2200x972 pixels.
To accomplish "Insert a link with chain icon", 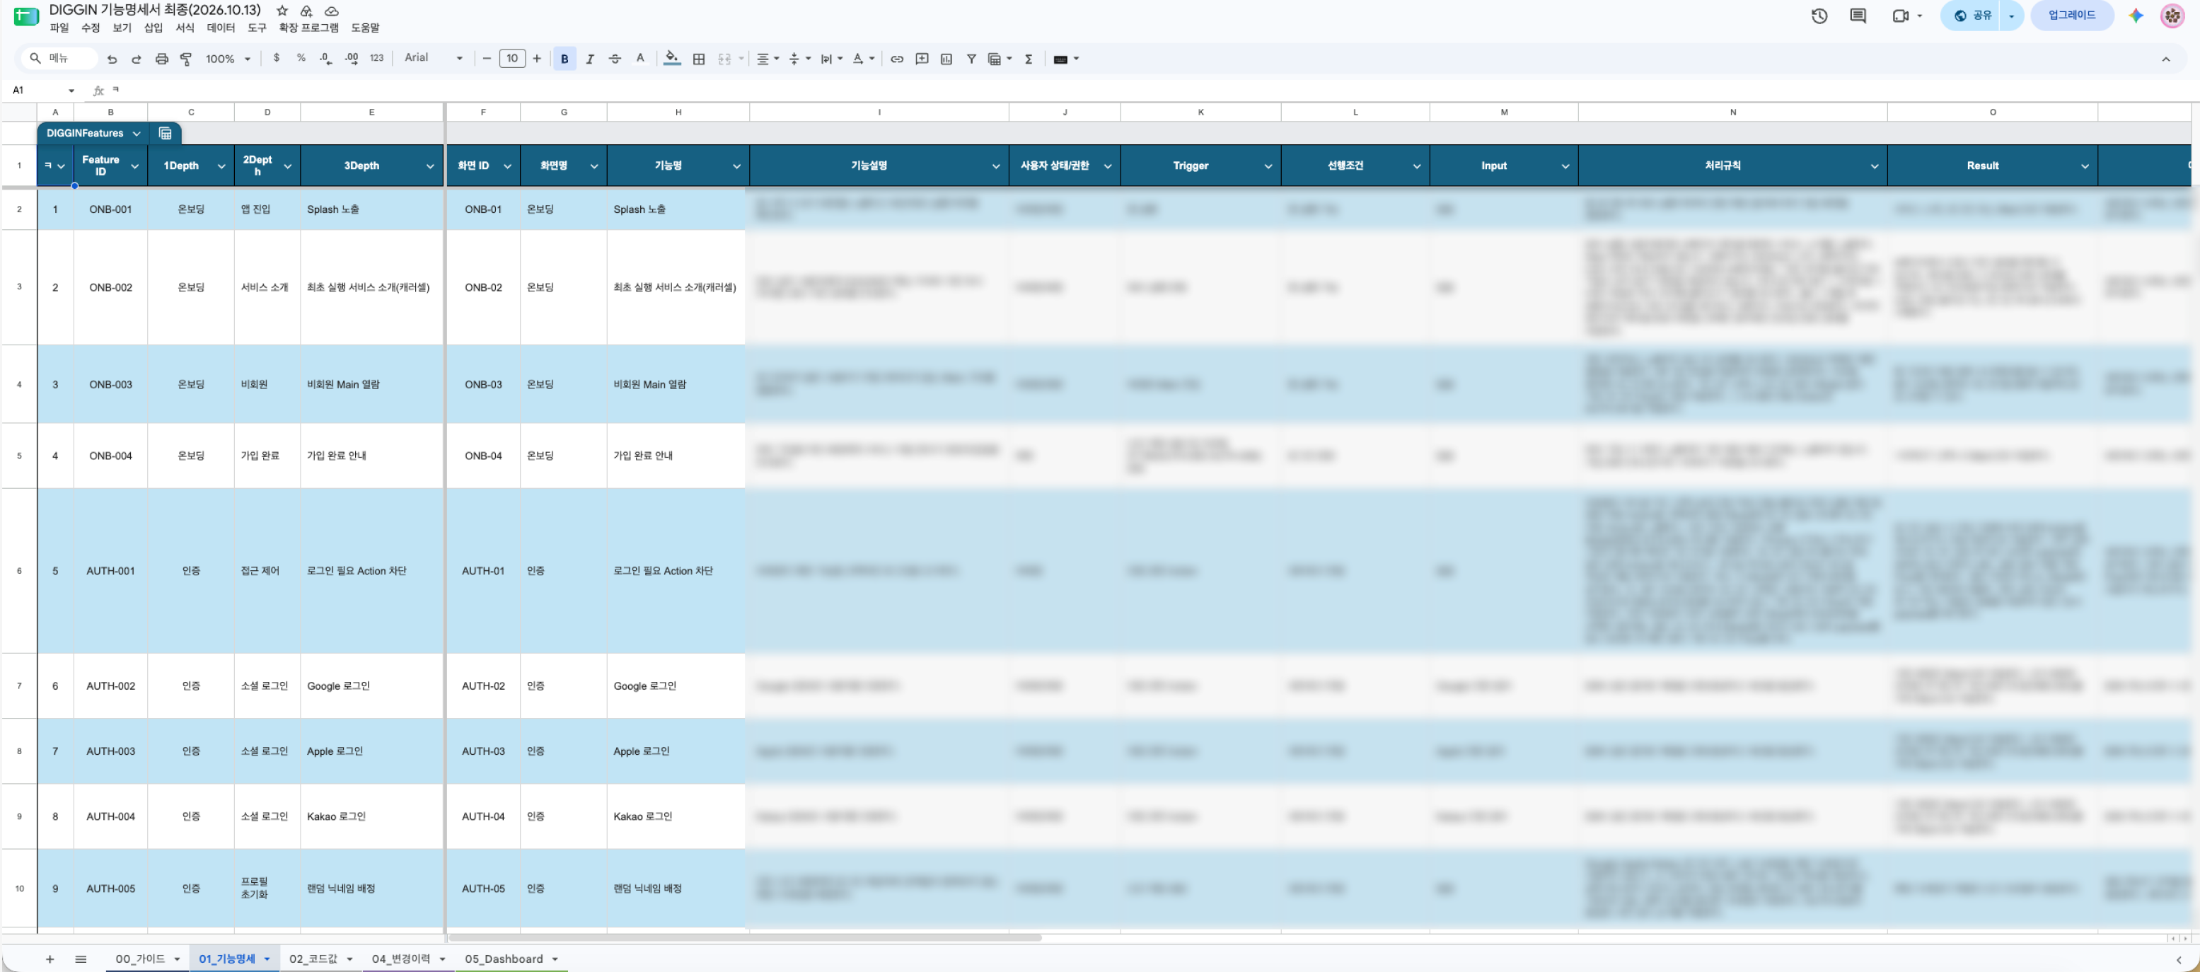I will point(897,59).
